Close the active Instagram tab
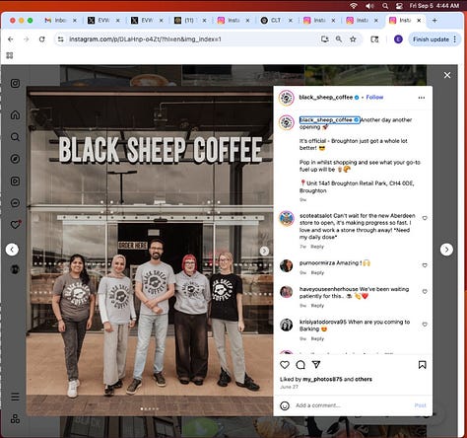Viewport: 467px width, 438px height. click(419, 21)
